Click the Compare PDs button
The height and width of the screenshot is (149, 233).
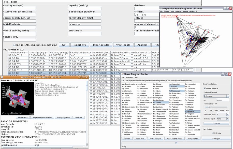click(x=193, y=139)
